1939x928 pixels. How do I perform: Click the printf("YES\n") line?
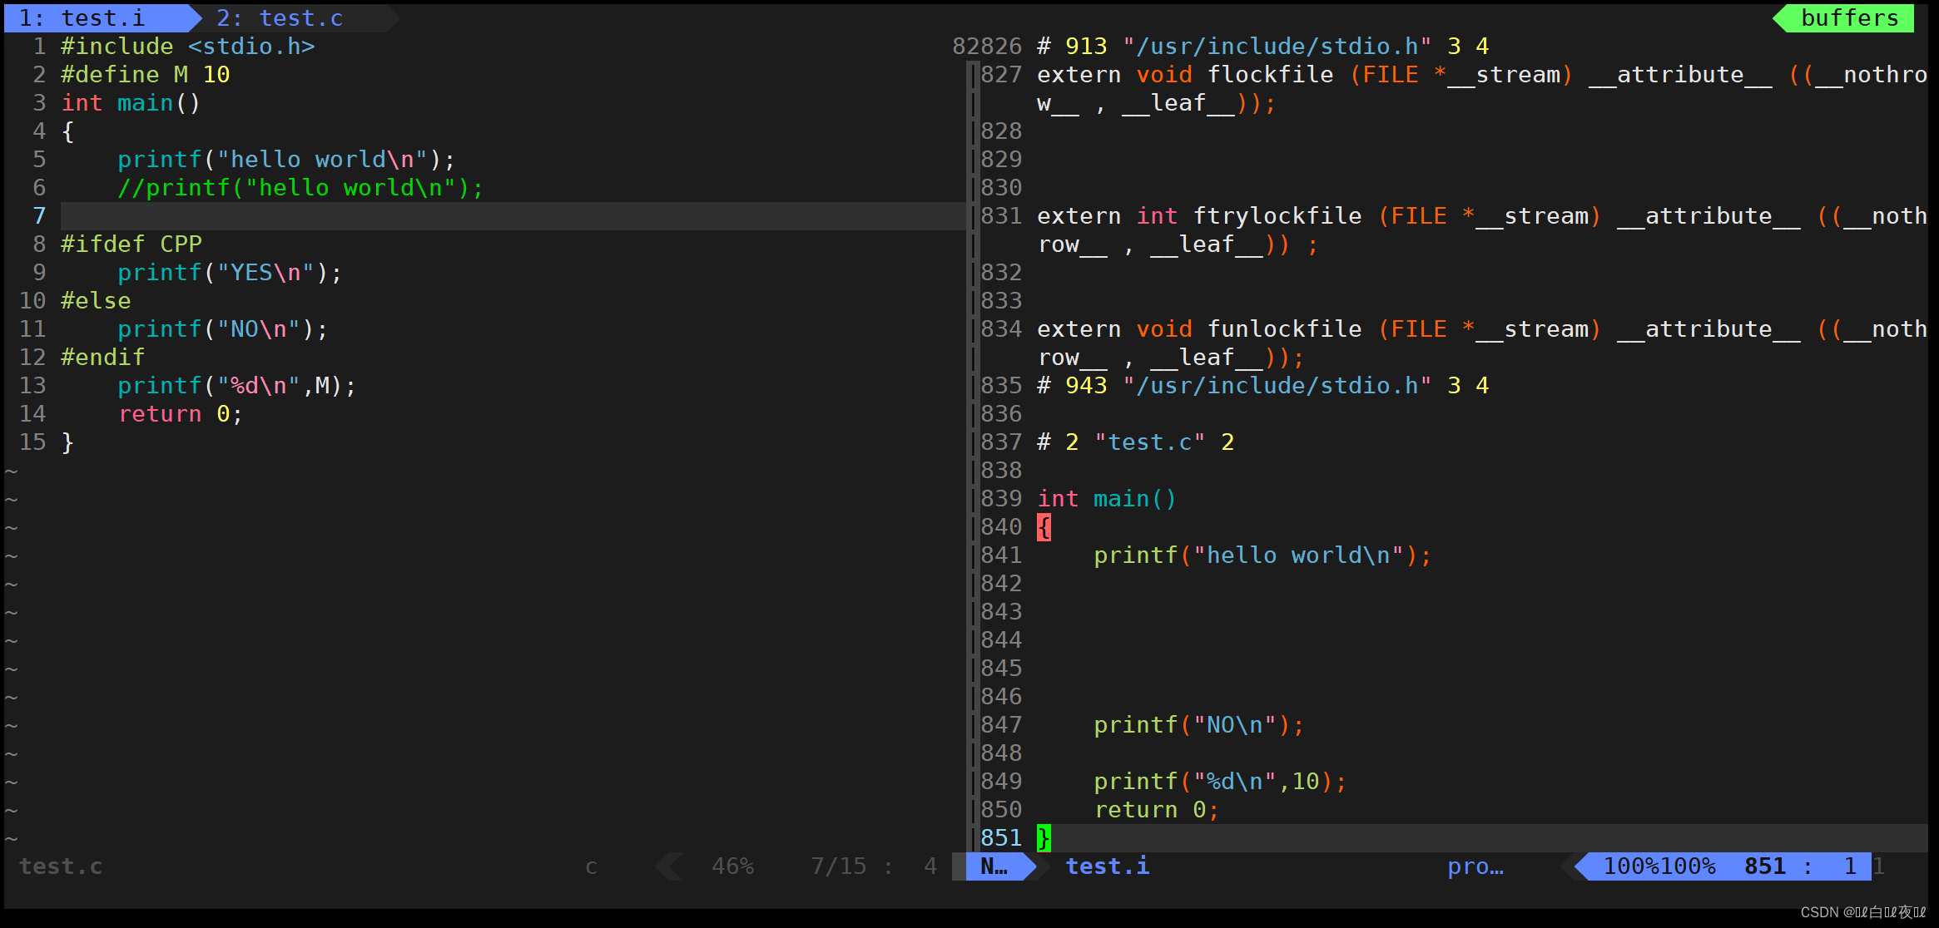(x=230, y=273)
